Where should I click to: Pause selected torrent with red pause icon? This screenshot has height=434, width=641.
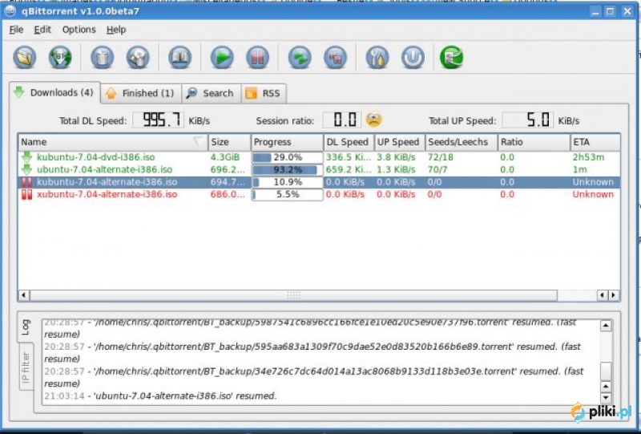coord(257,57)
